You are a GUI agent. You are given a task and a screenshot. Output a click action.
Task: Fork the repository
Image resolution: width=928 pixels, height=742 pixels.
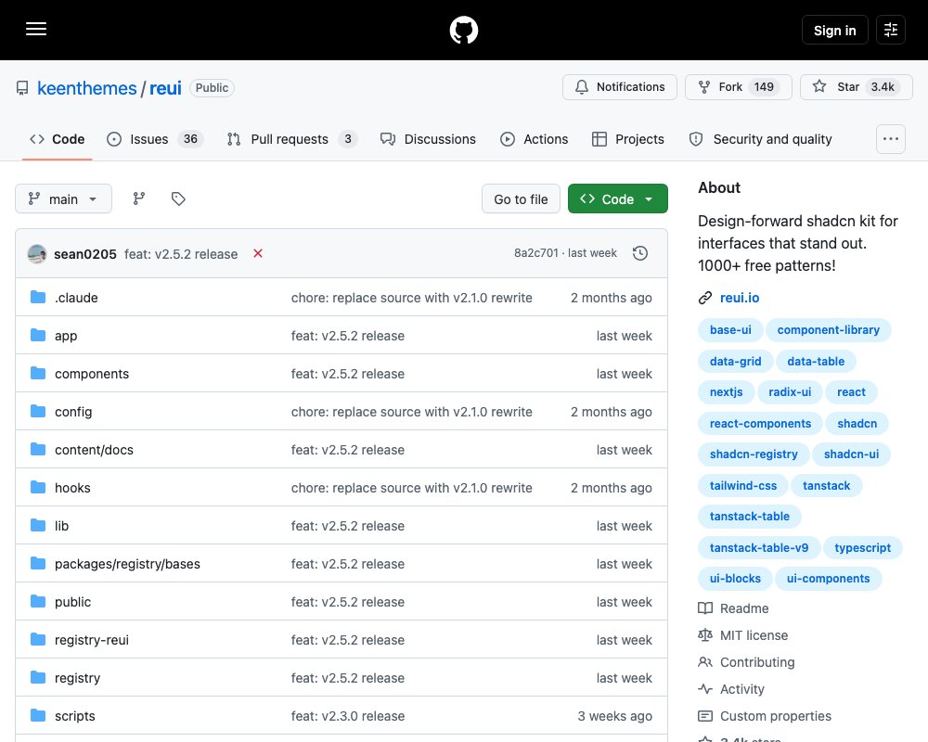[x=738, y=87]
